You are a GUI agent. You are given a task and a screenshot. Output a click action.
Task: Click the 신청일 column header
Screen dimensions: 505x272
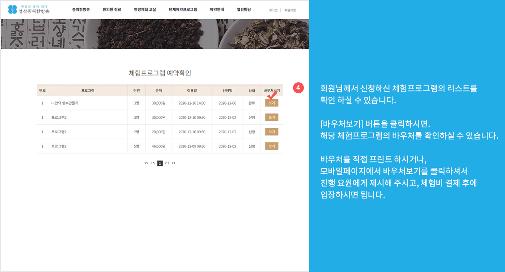pyautogui.click(x=227, y=91)
